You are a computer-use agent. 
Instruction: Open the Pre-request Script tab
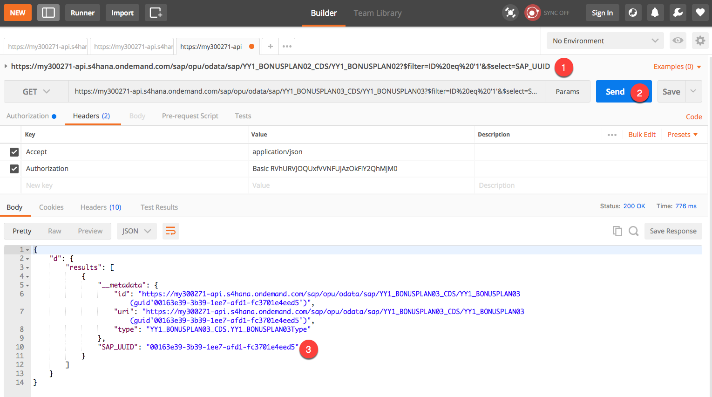[x=190, y=116]
